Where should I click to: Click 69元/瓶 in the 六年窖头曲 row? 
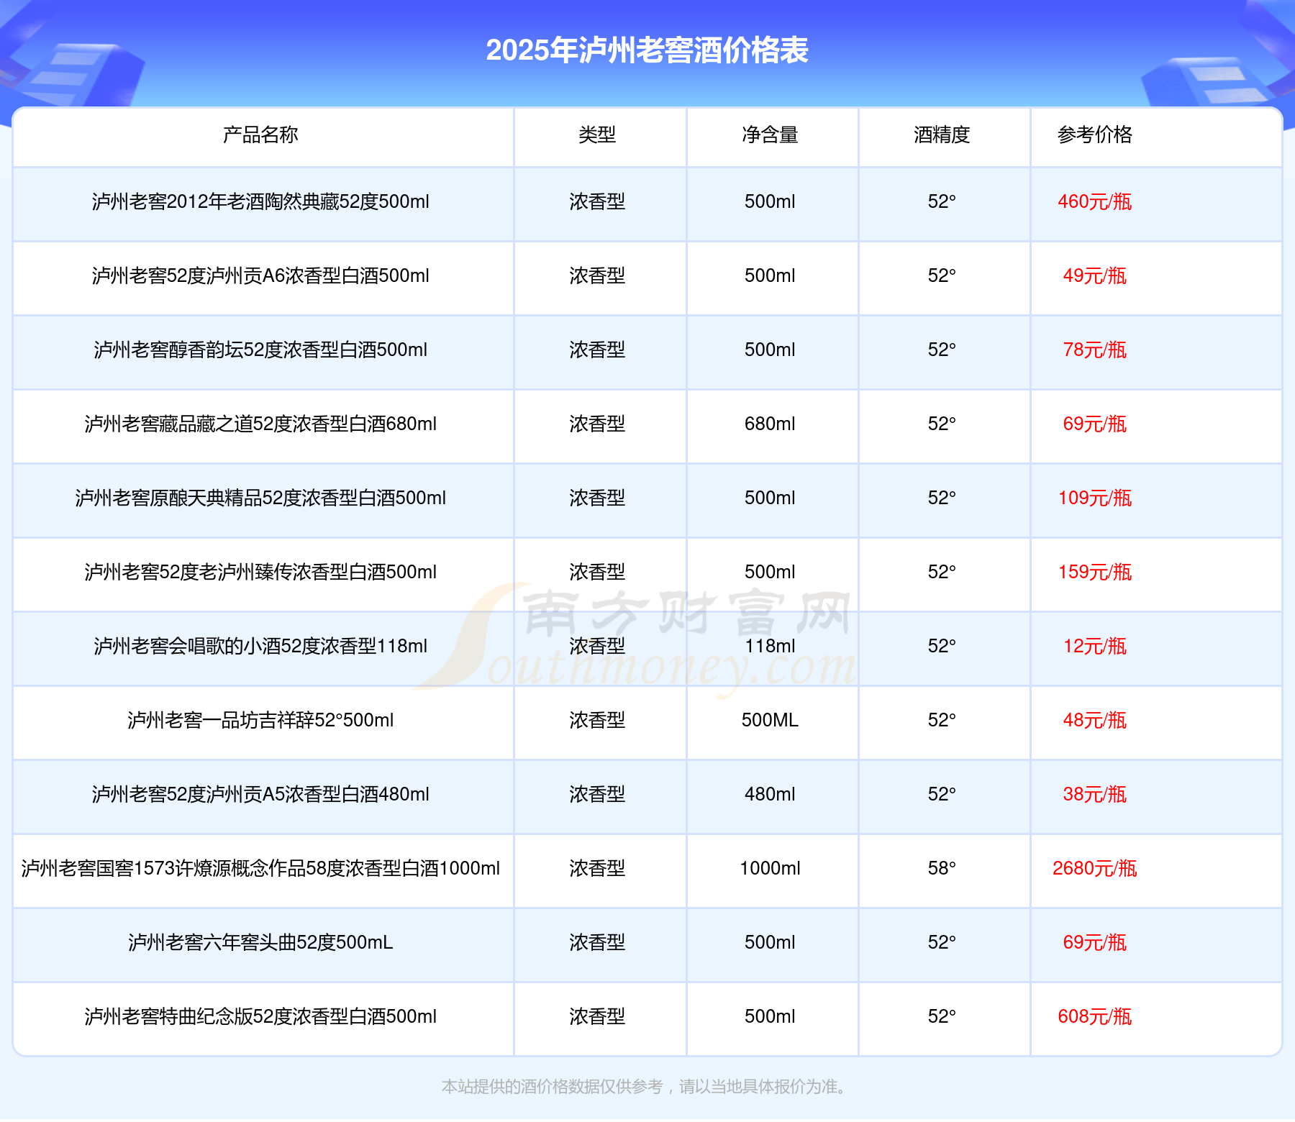coord(1094,943)
